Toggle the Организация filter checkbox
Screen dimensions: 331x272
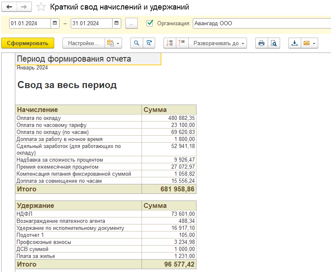tap(150, 23)
